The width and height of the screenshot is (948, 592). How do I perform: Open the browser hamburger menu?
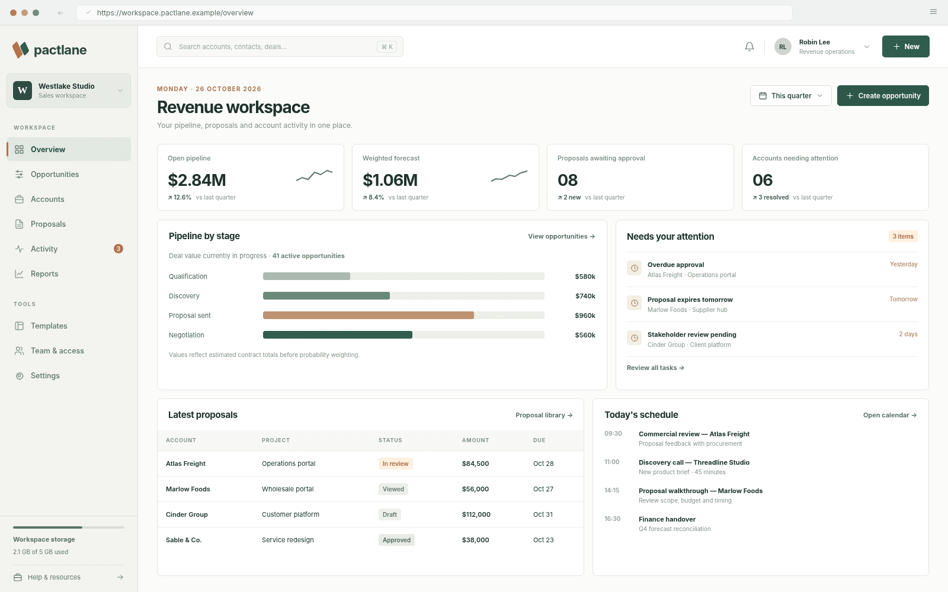pyautogui.click(x=933, y=12)
